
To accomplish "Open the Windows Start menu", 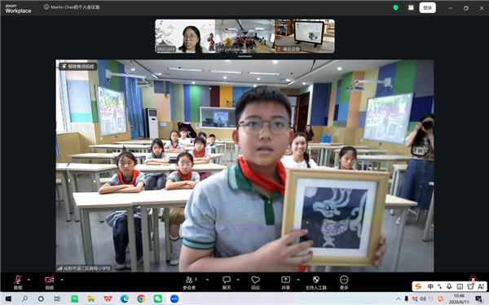I will [8, 298].
